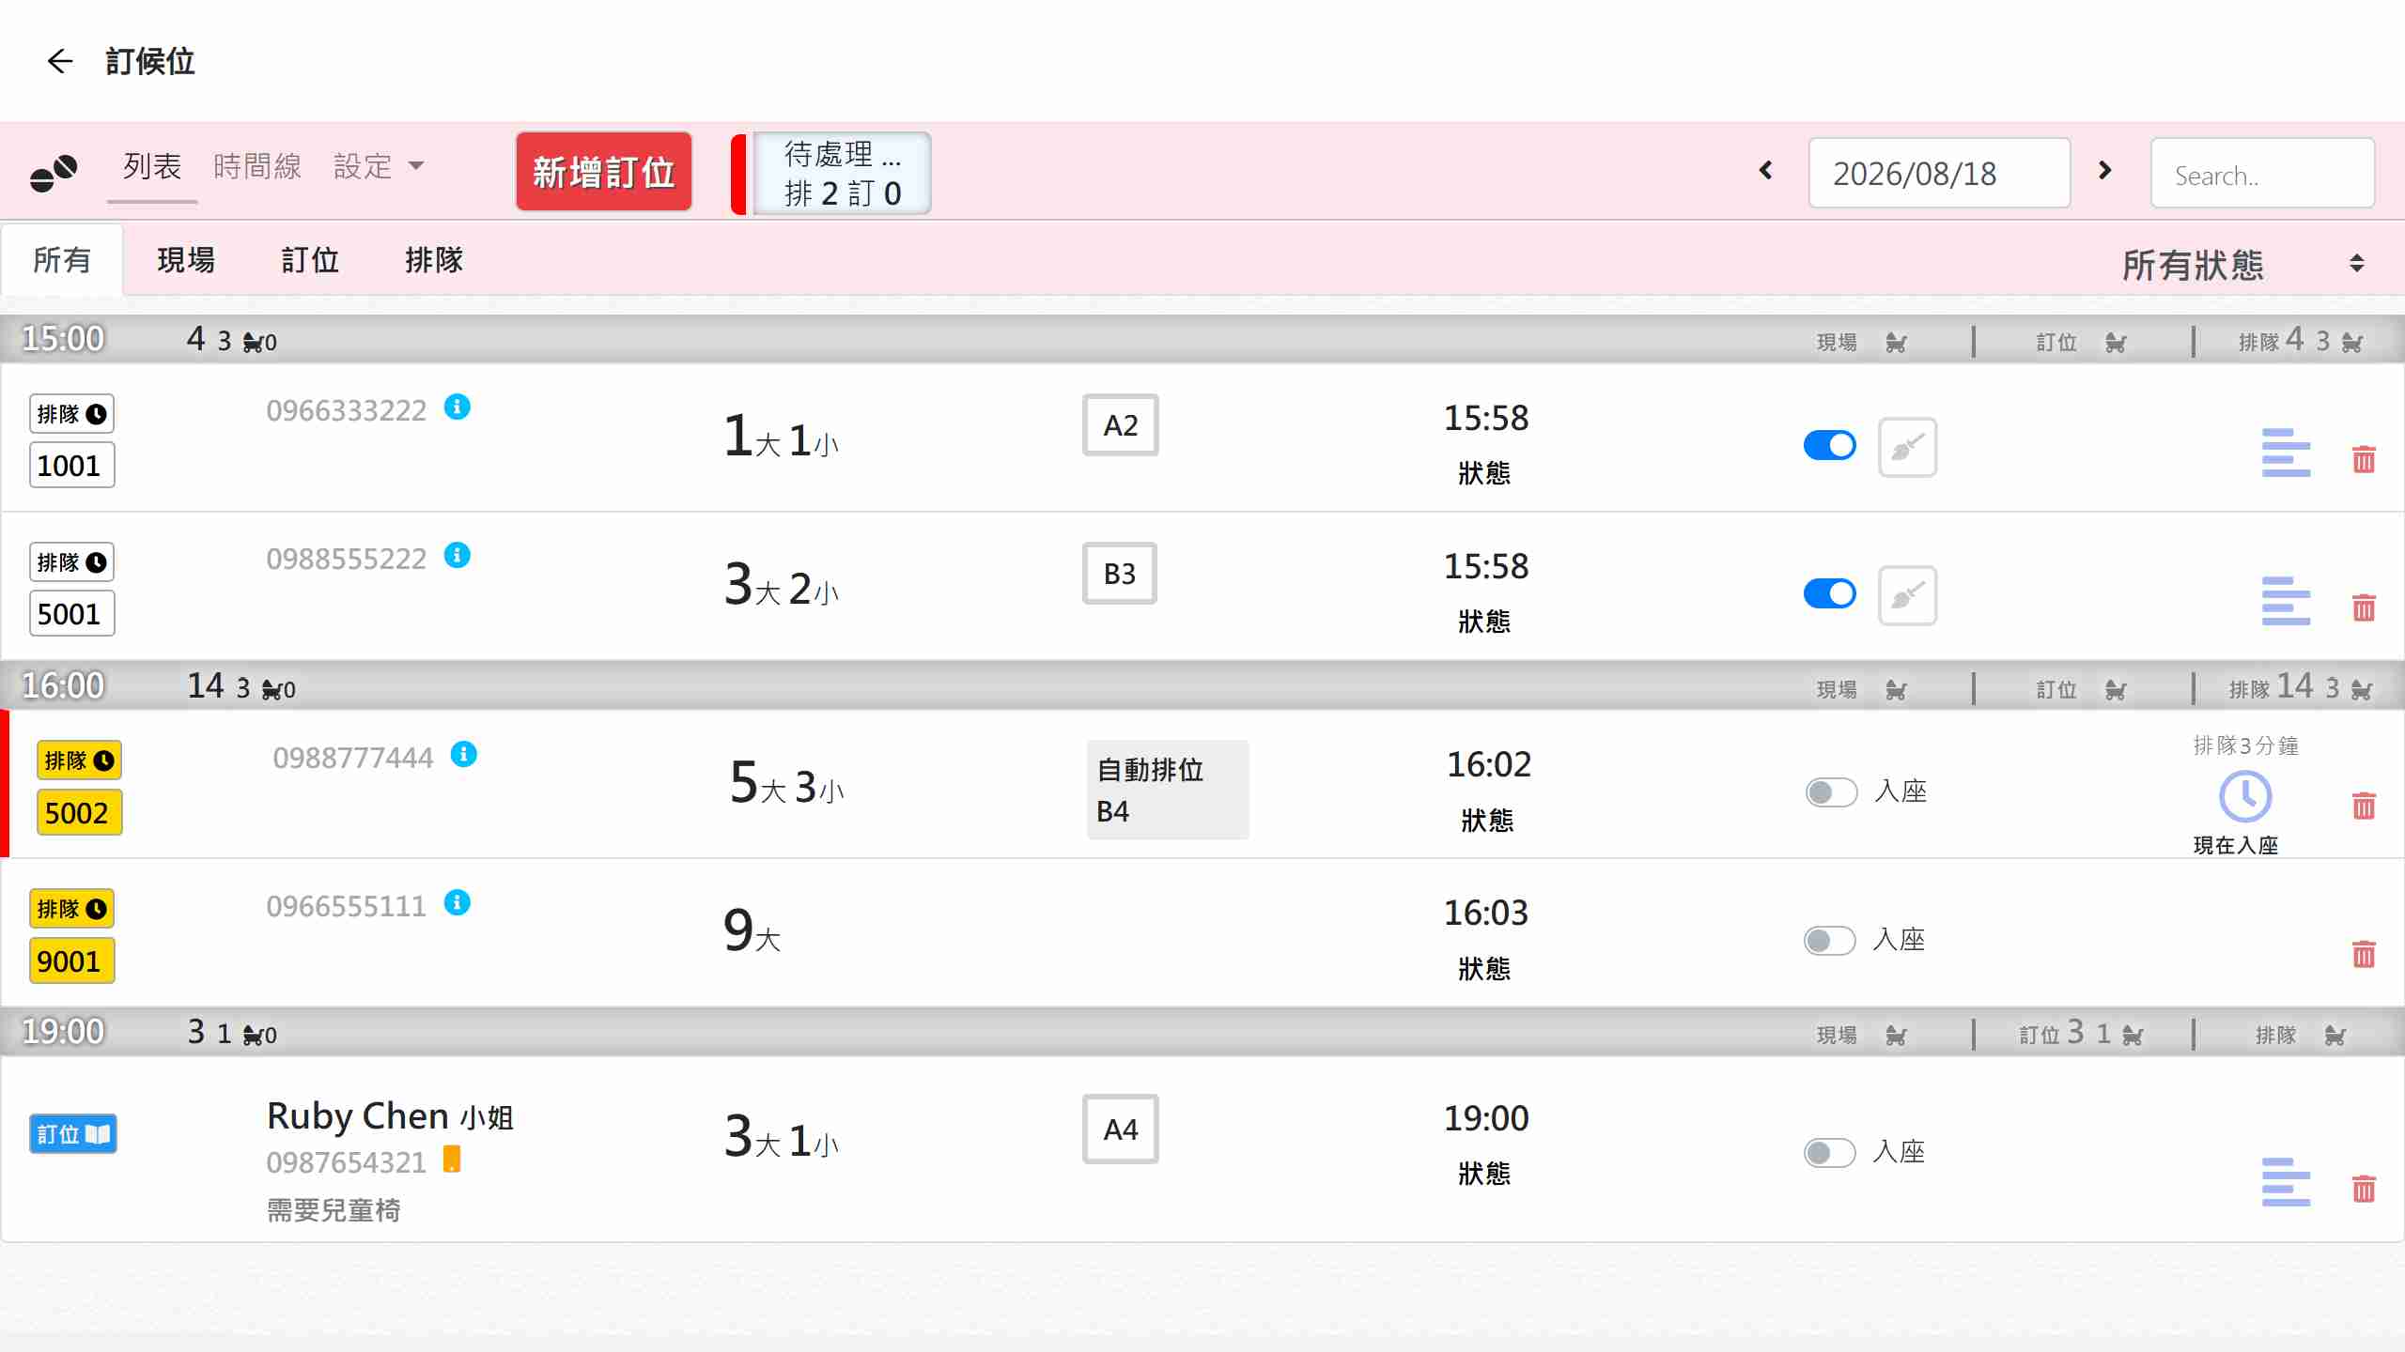Click the clean-table broom icon for queue 1001
Viewport: 2405px width, 1352px height.
pyautogui.click(x=1907, y=447)
